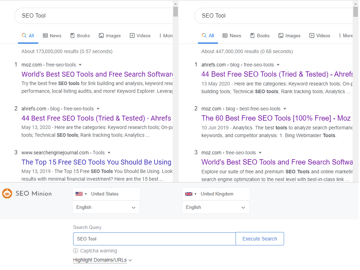Image resolution: width=360 pixels, height=270 pixels.
Task: Open The 60 Best Free SEO Tools link
Action: [276, 118]
